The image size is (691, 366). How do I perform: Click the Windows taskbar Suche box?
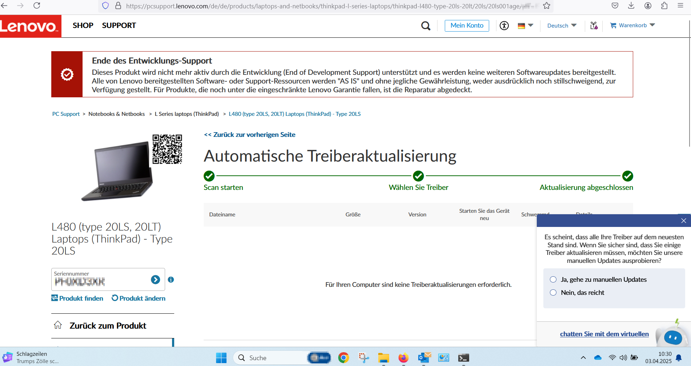tap(282, 358)
